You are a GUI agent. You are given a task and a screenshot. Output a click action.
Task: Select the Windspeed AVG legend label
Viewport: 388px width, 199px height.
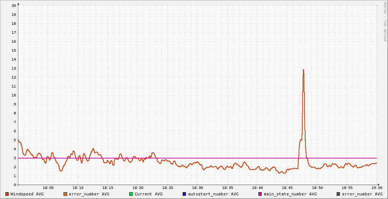pos(27,194)
